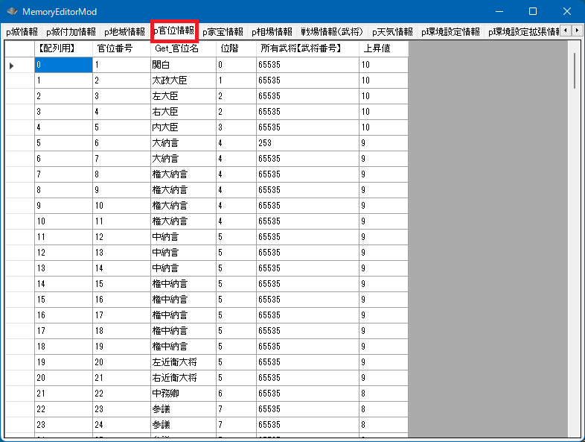Open the p城付加情報 tab

(71, 32)
